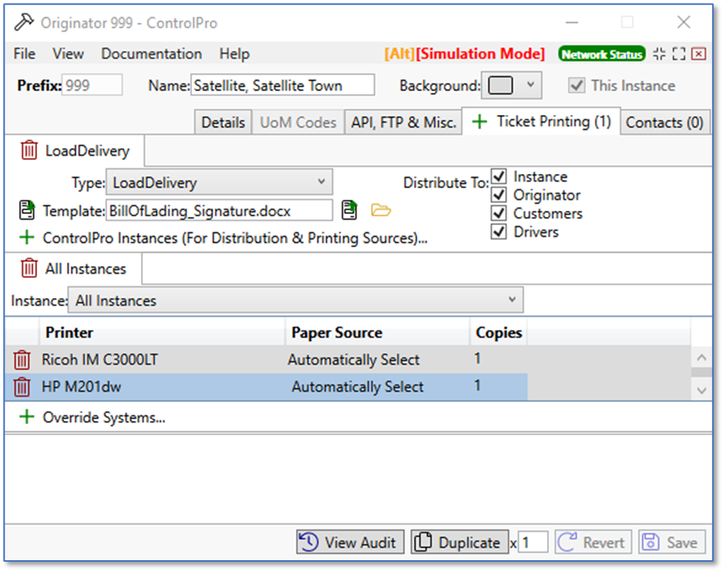Open the Background color dropdown arrow

tap(530, 85)
